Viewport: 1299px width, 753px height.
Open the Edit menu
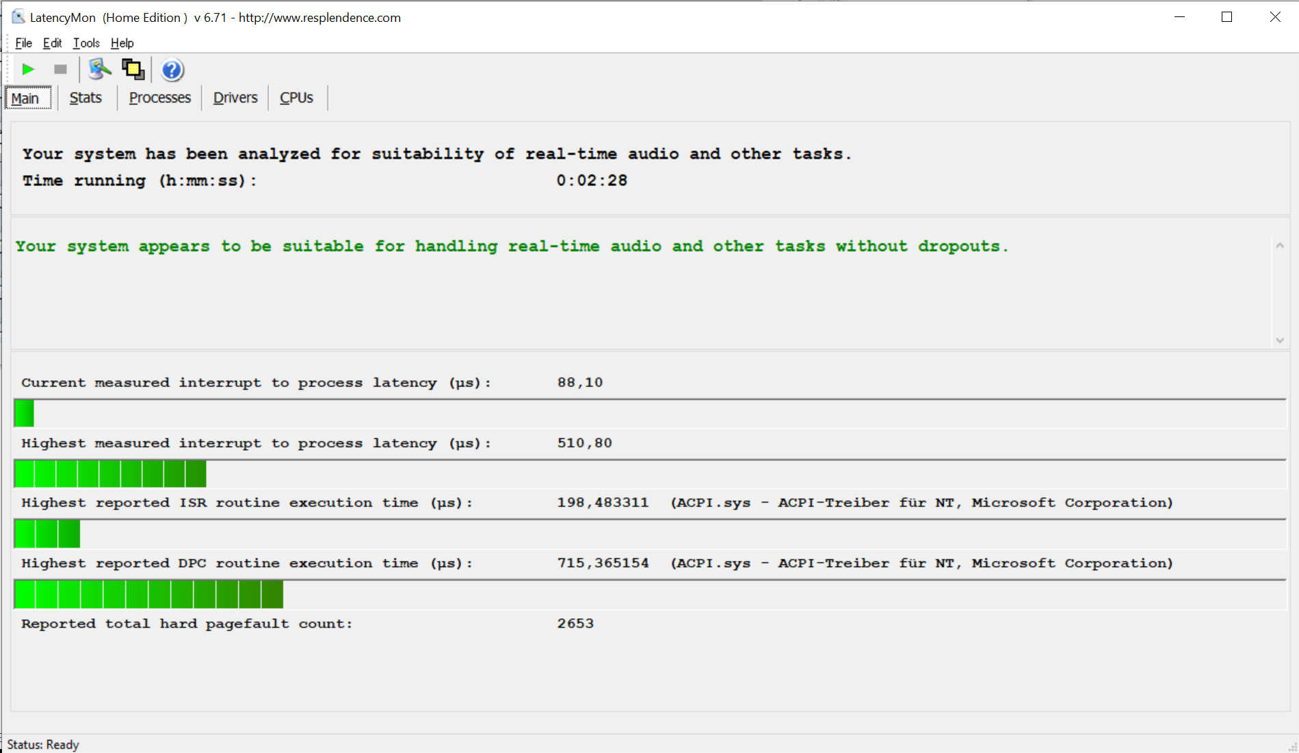[52, 43]
